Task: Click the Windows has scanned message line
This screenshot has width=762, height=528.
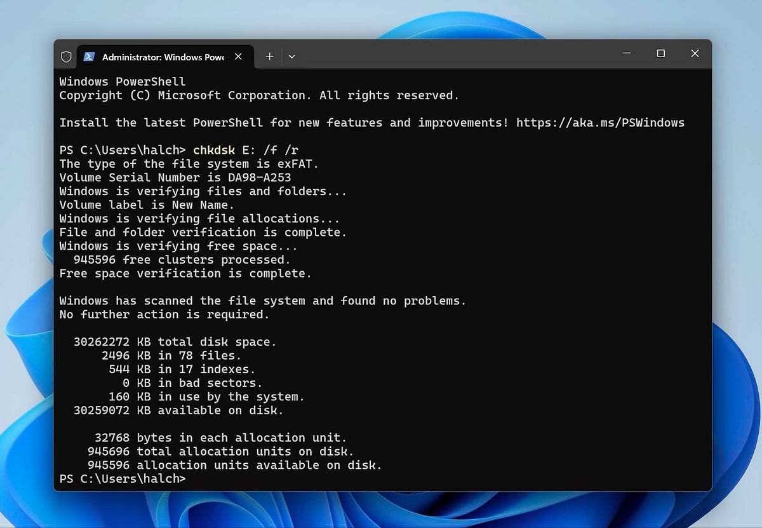Action: tap(262, 301)
